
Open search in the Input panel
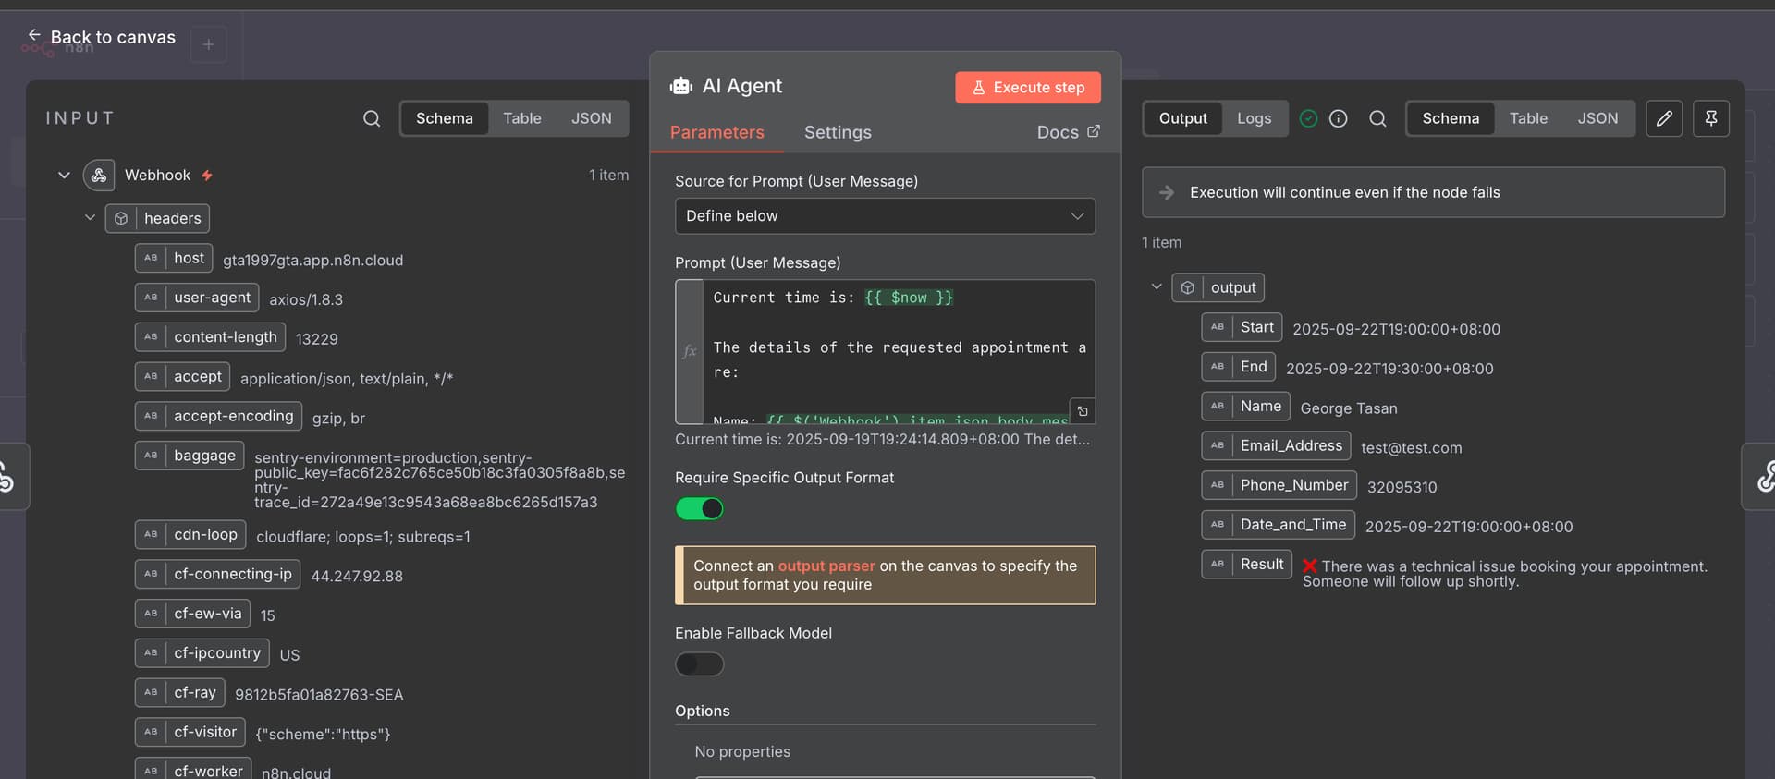click(x=372, y=118)
